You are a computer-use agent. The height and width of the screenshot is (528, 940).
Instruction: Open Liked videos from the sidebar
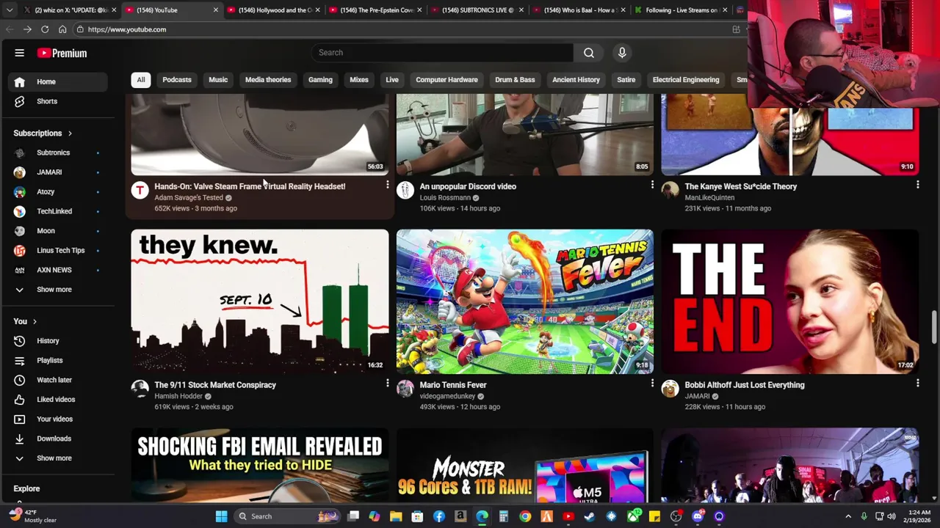click(59, 400)
